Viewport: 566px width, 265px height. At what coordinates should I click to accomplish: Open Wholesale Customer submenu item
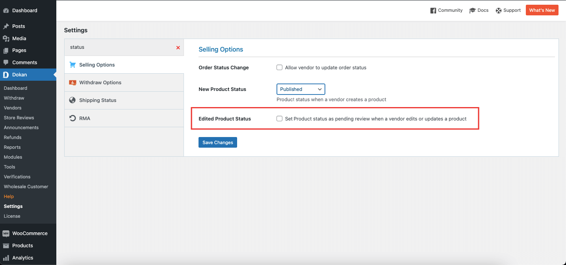(26, 187)
